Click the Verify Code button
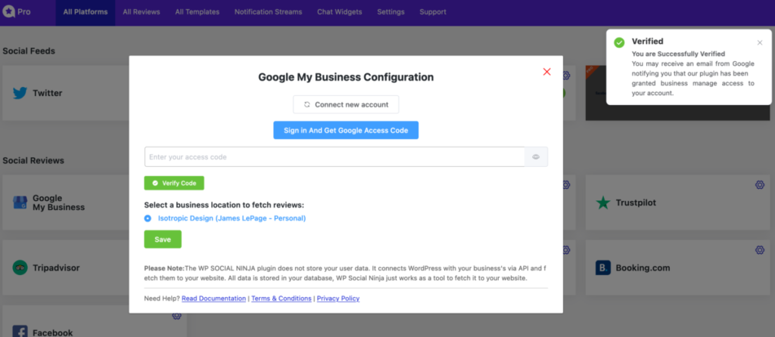 (x=174, y=183)
